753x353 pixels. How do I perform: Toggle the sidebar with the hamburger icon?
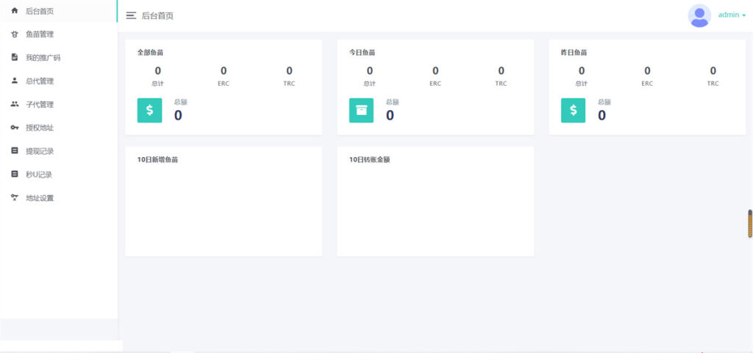point(131,15)
